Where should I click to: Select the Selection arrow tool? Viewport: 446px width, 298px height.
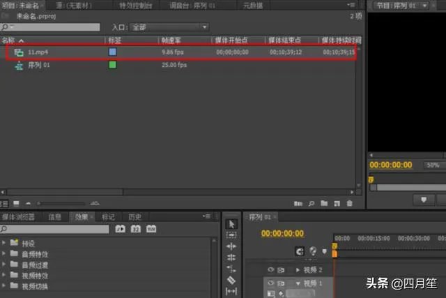pos(231,224)
